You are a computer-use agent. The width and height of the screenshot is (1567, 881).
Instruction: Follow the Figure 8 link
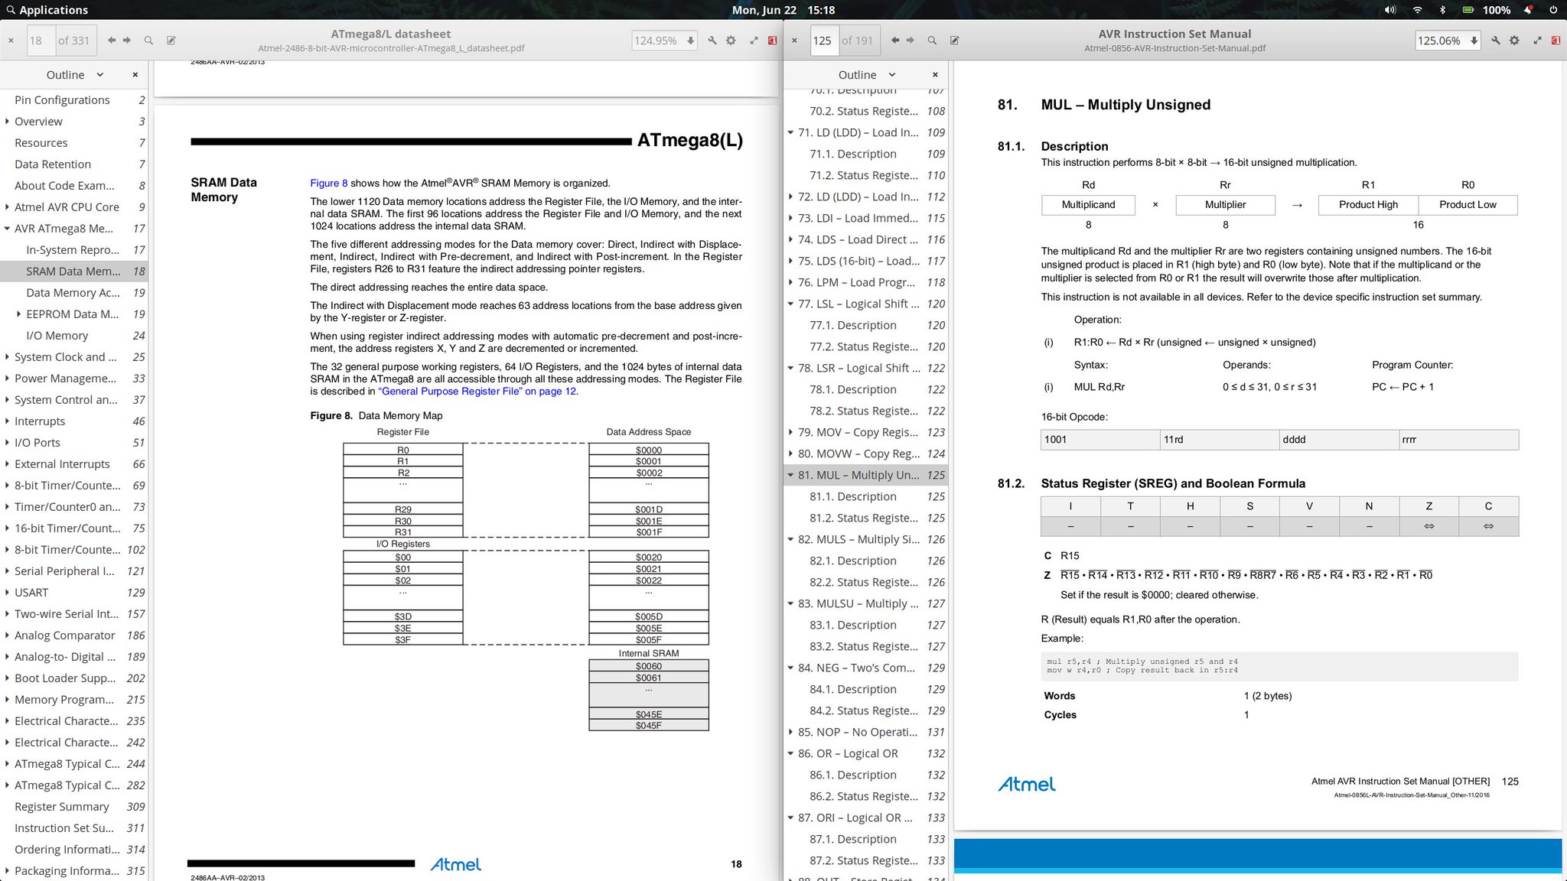328,183
